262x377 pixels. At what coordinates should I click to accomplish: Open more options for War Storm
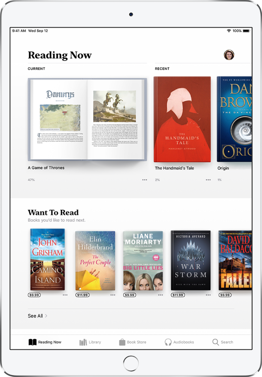(208, 295)
